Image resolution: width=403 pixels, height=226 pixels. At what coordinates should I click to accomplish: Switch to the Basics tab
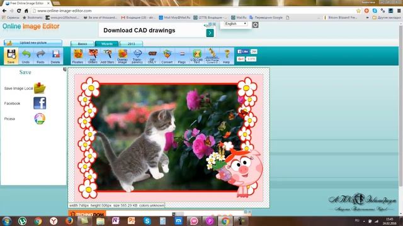[82, 43]
